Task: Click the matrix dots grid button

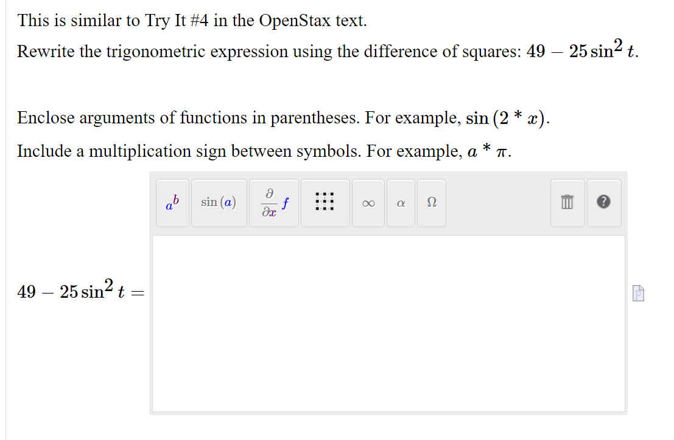Action: (x=325, y=203)
